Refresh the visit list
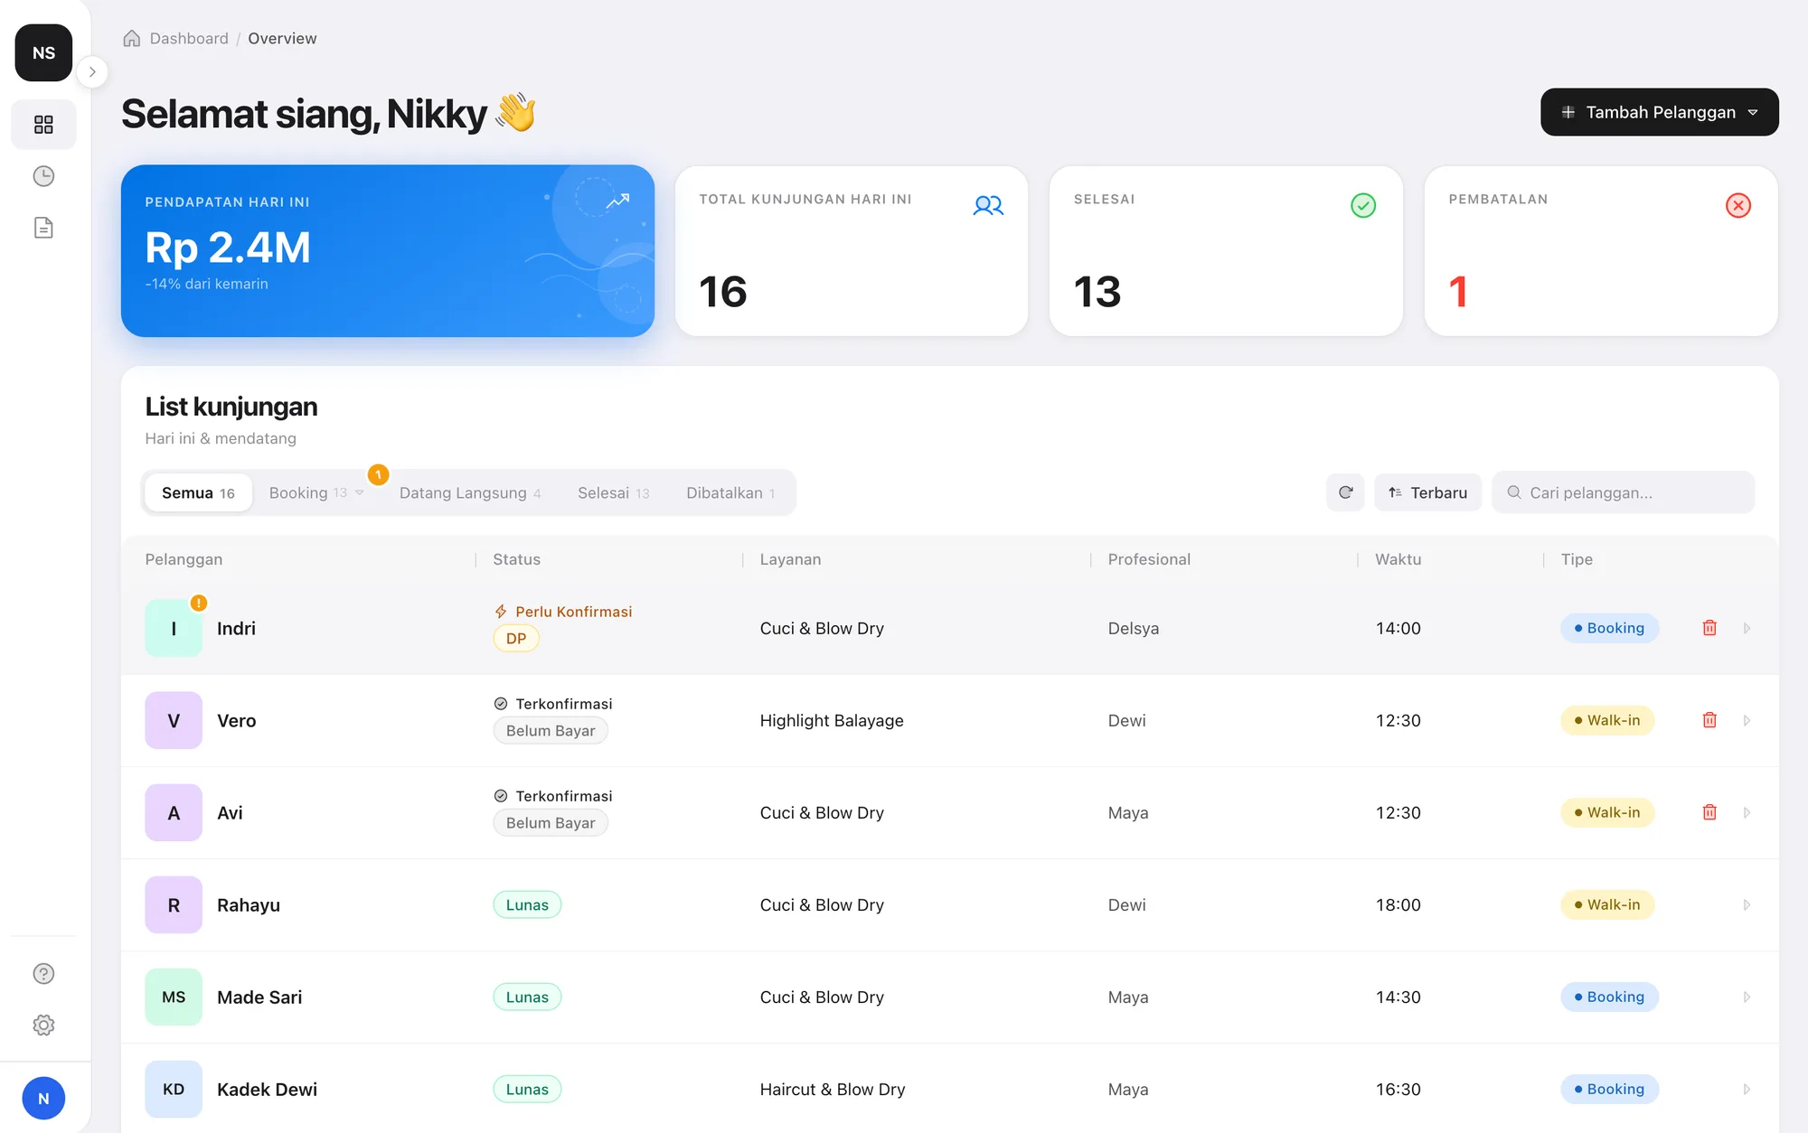1808x1133 pixels. pyautogui.click(x=1345, y=492)
